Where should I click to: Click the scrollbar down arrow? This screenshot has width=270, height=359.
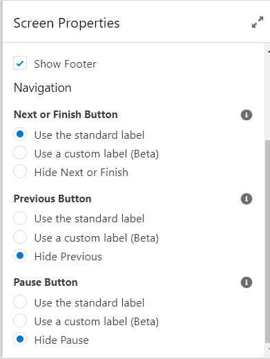point(268,349)
